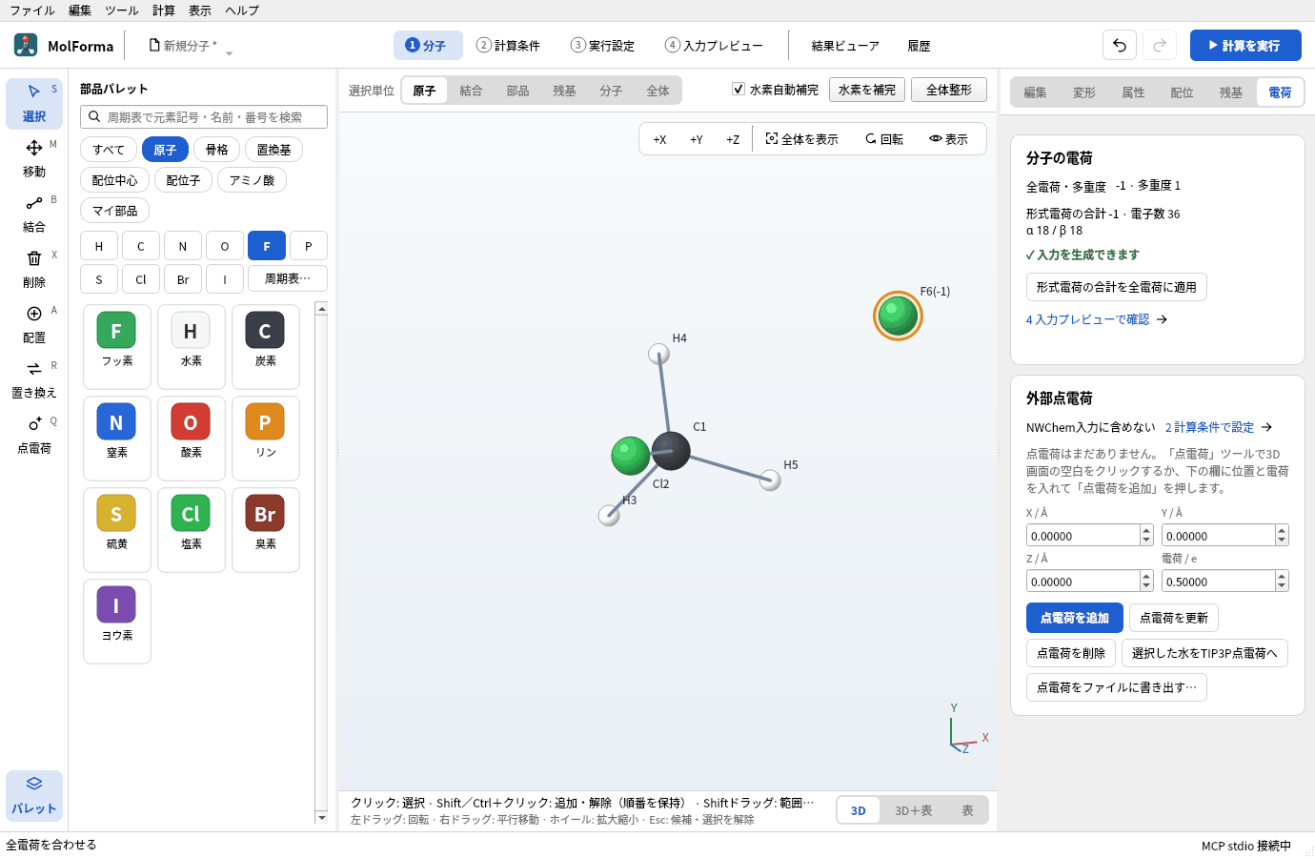Pick the green フッ素 F element tile
The width and height of the screenshot is (1315, 858).
click(x=116, y=346)
